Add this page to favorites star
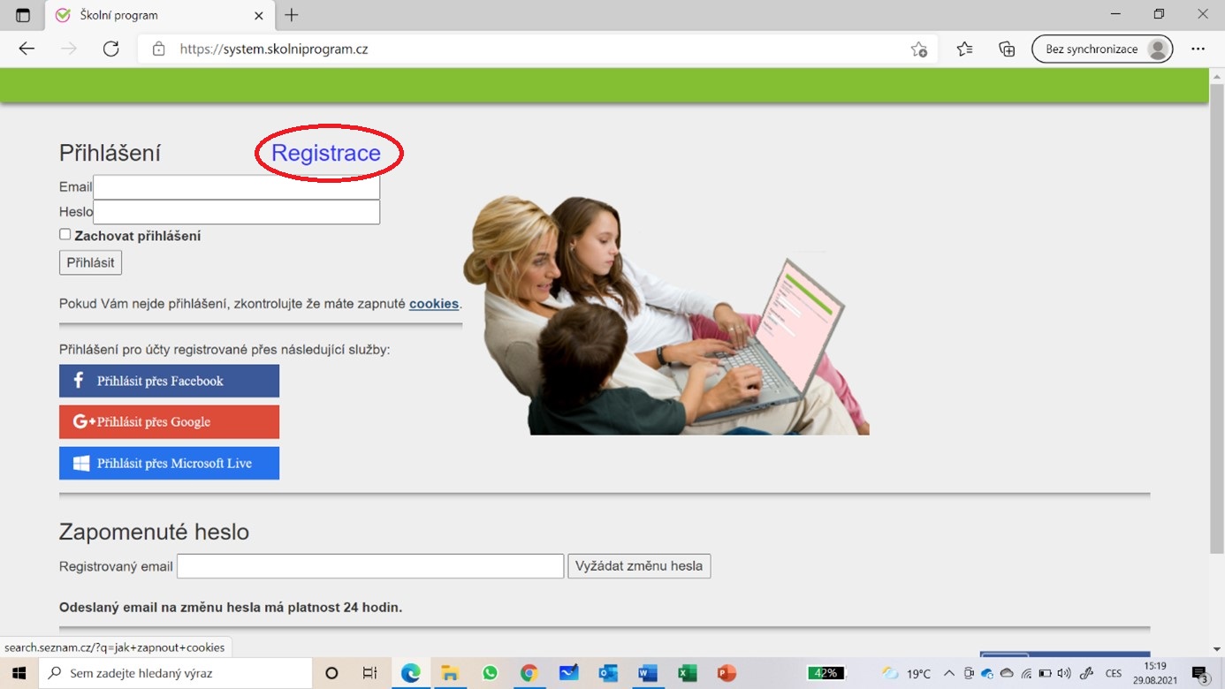1225x689 pixels. tap(918, 49)
